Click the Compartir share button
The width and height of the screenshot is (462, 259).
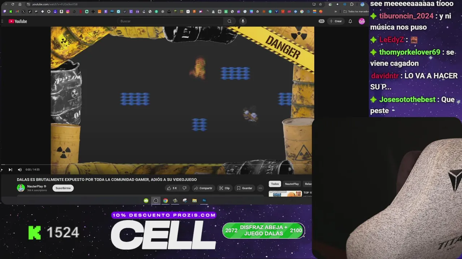[203, 188]
